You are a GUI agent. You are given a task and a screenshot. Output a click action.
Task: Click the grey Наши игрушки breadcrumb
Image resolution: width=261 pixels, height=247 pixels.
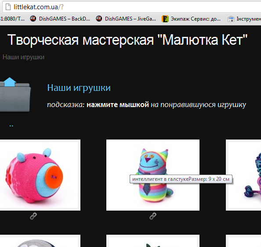coord(23,57)
